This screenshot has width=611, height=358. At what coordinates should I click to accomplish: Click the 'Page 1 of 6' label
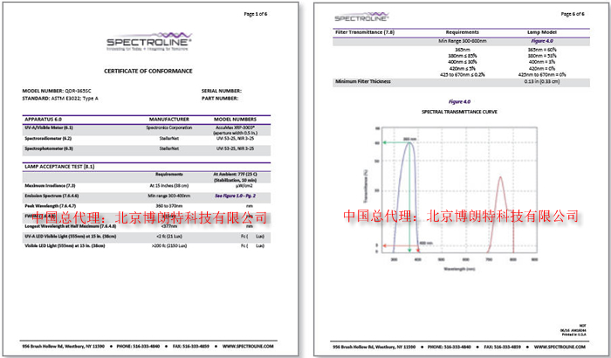click(256, 14)
